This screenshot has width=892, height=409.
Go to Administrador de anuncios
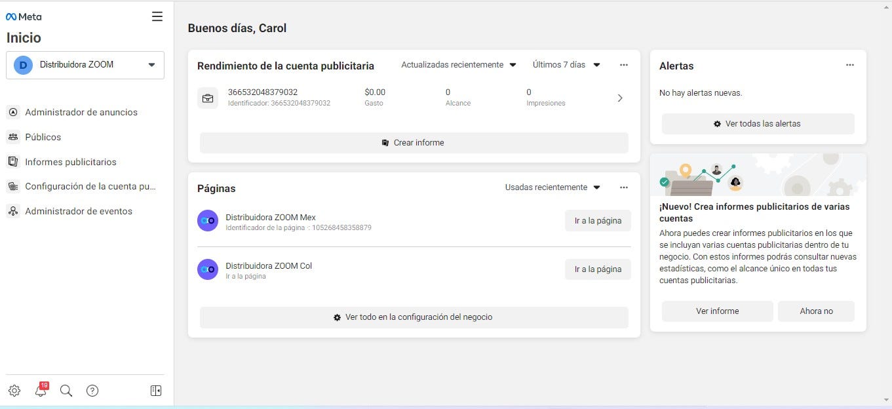[81, 112]
